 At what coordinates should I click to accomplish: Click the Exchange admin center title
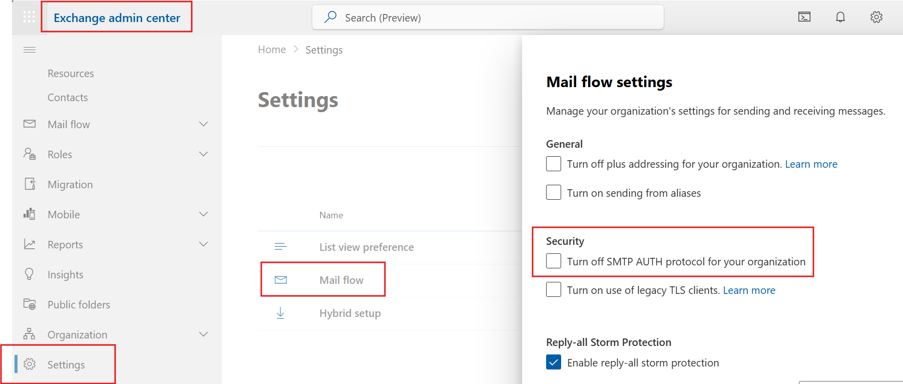click(x=117, y=18)
